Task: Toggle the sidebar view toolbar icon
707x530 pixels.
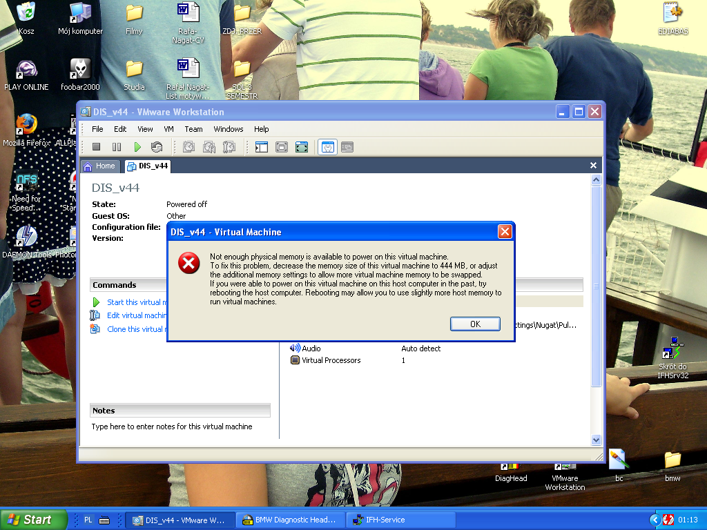Action: point(261,147)
